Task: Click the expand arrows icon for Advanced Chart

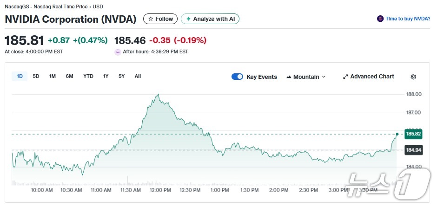Action: [x=345, y=77]
